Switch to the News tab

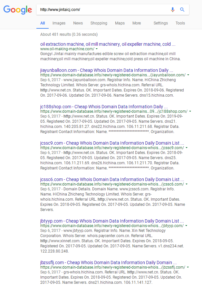click(x=78, y=23)
